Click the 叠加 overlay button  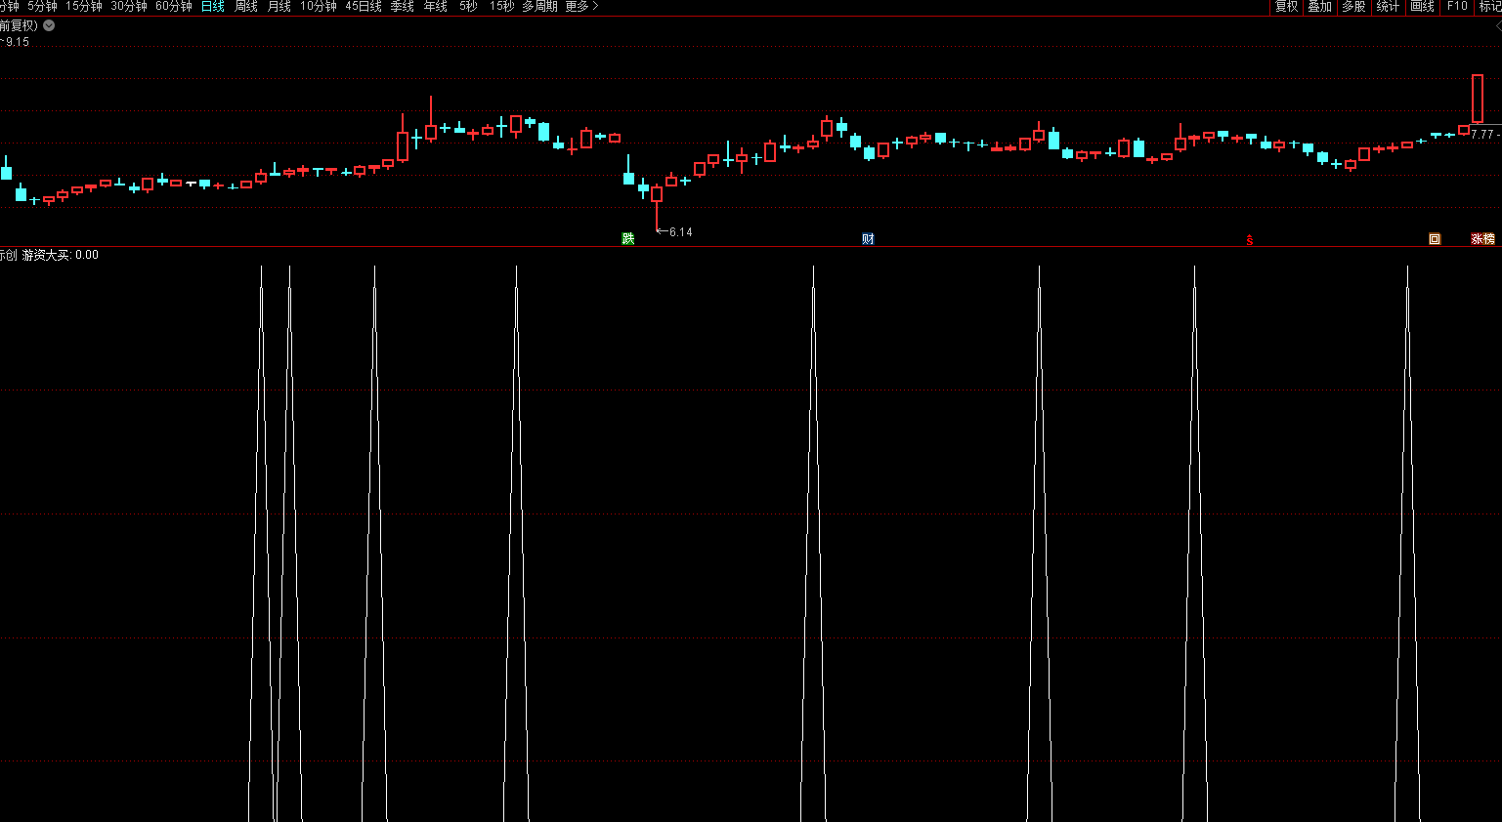pos(1319,7)
